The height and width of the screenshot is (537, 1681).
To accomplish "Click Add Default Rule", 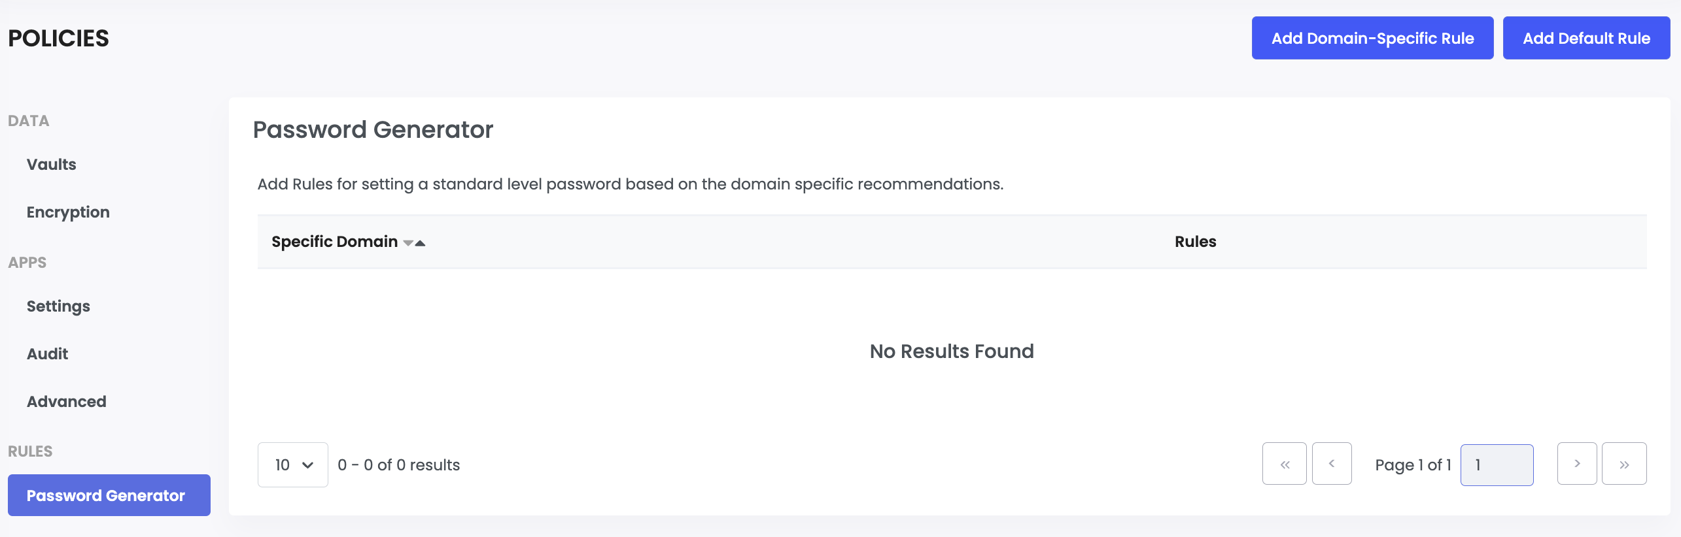I will 1586,38.
